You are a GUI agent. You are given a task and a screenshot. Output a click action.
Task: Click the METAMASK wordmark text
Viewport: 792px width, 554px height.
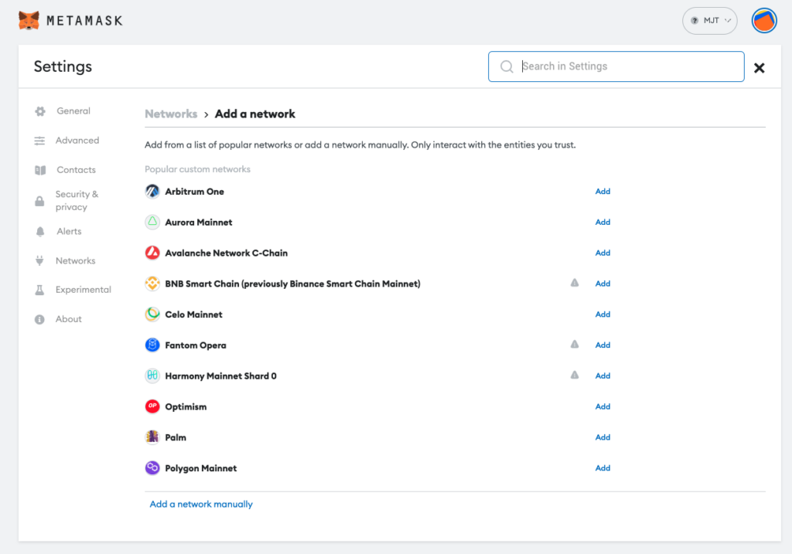[84, 21]
